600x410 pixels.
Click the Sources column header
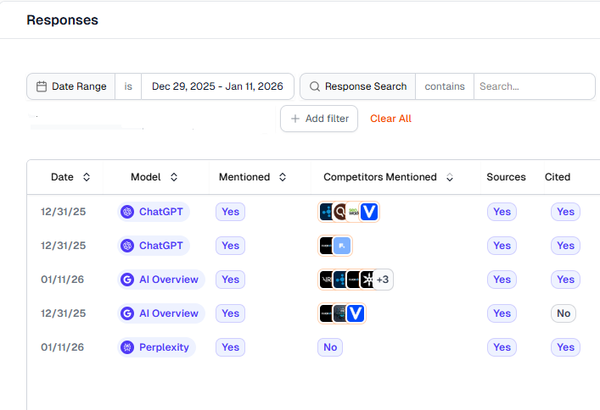(x=506, y=177)
